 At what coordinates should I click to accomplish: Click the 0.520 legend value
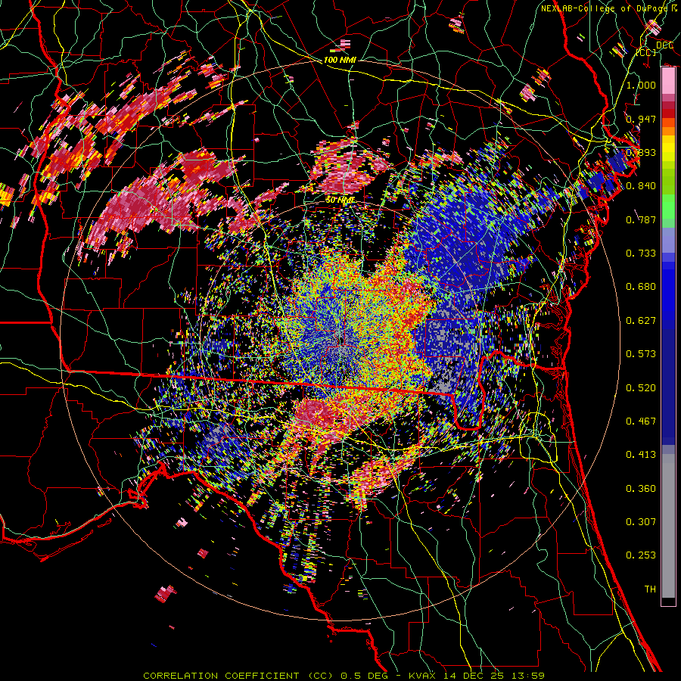(641, 388)
